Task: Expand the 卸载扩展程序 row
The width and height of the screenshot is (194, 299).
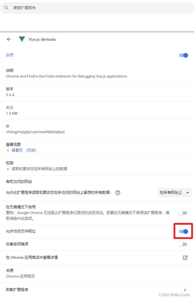Action: [97, 290]
